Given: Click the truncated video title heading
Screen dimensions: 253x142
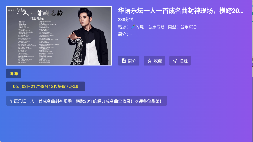Looking at the screenshot, I should click(x=181, y=11).
